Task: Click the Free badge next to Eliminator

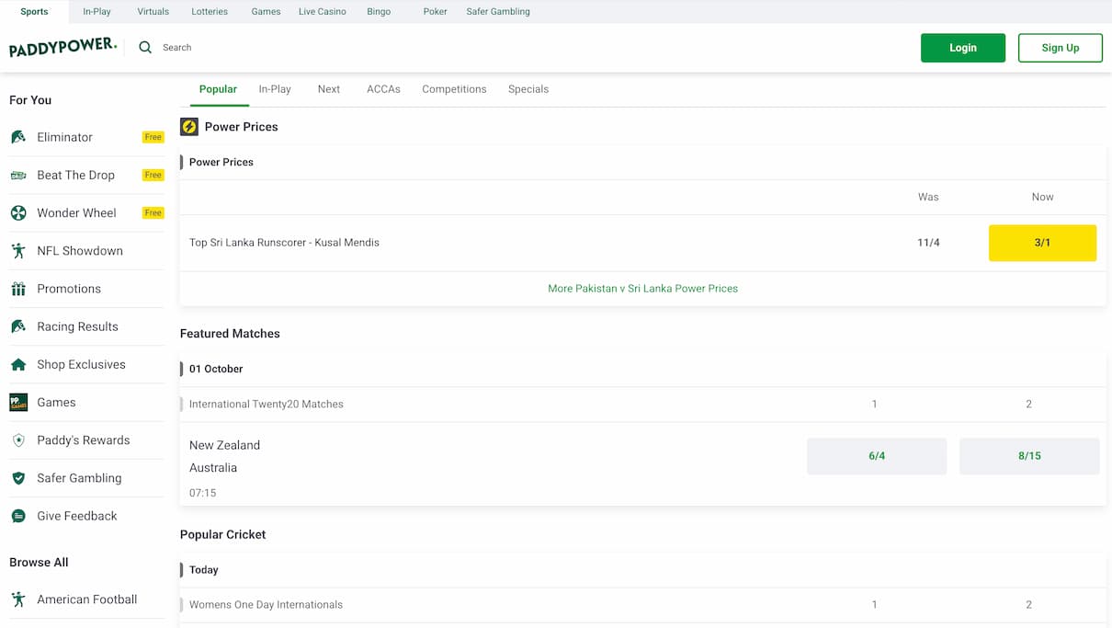Action: click(153, 137)
